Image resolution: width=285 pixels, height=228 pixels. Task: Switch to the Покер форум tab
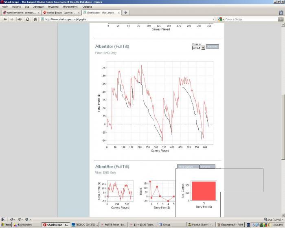(61, 13)
